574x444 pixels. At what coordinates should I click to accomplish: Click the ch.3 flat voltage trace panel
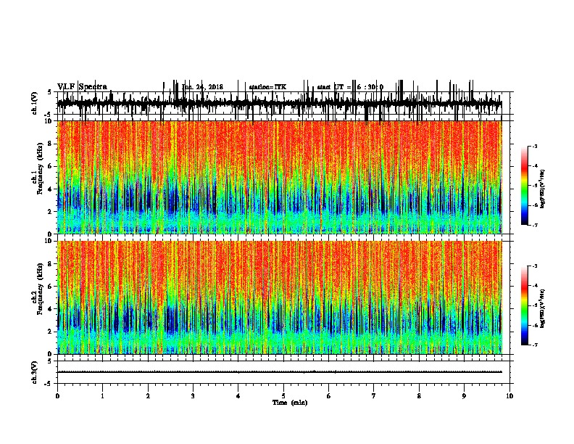(283, 372)
